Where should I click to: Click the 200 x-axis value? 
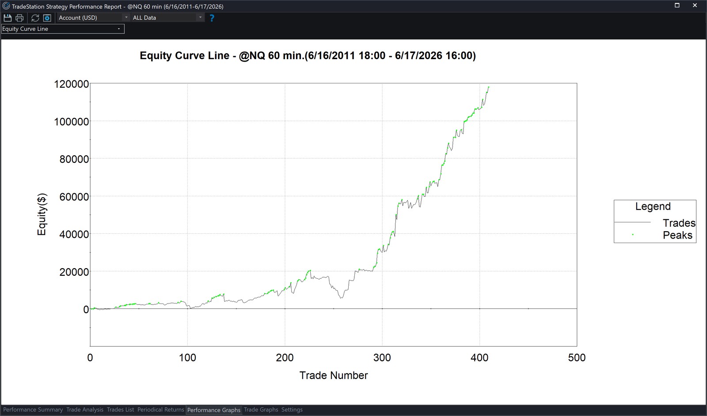(x=285, y=358)
